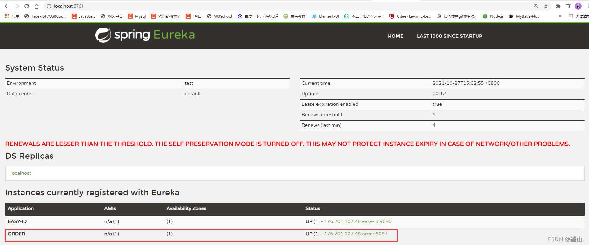Click the Instances currently registered heading
The height and width of the screenshot is (245, 589).
coord(92,193)
